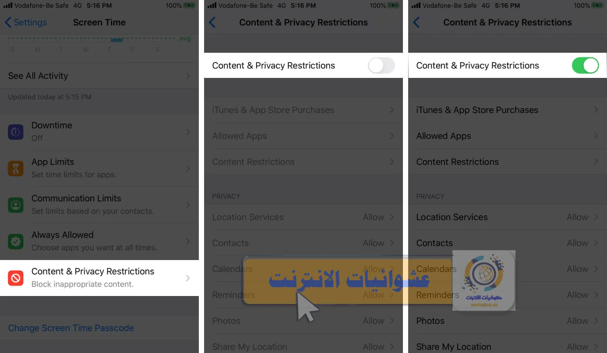Open Photos privacy row on right screen
This screenshot has height=353, width=607.
508,321
